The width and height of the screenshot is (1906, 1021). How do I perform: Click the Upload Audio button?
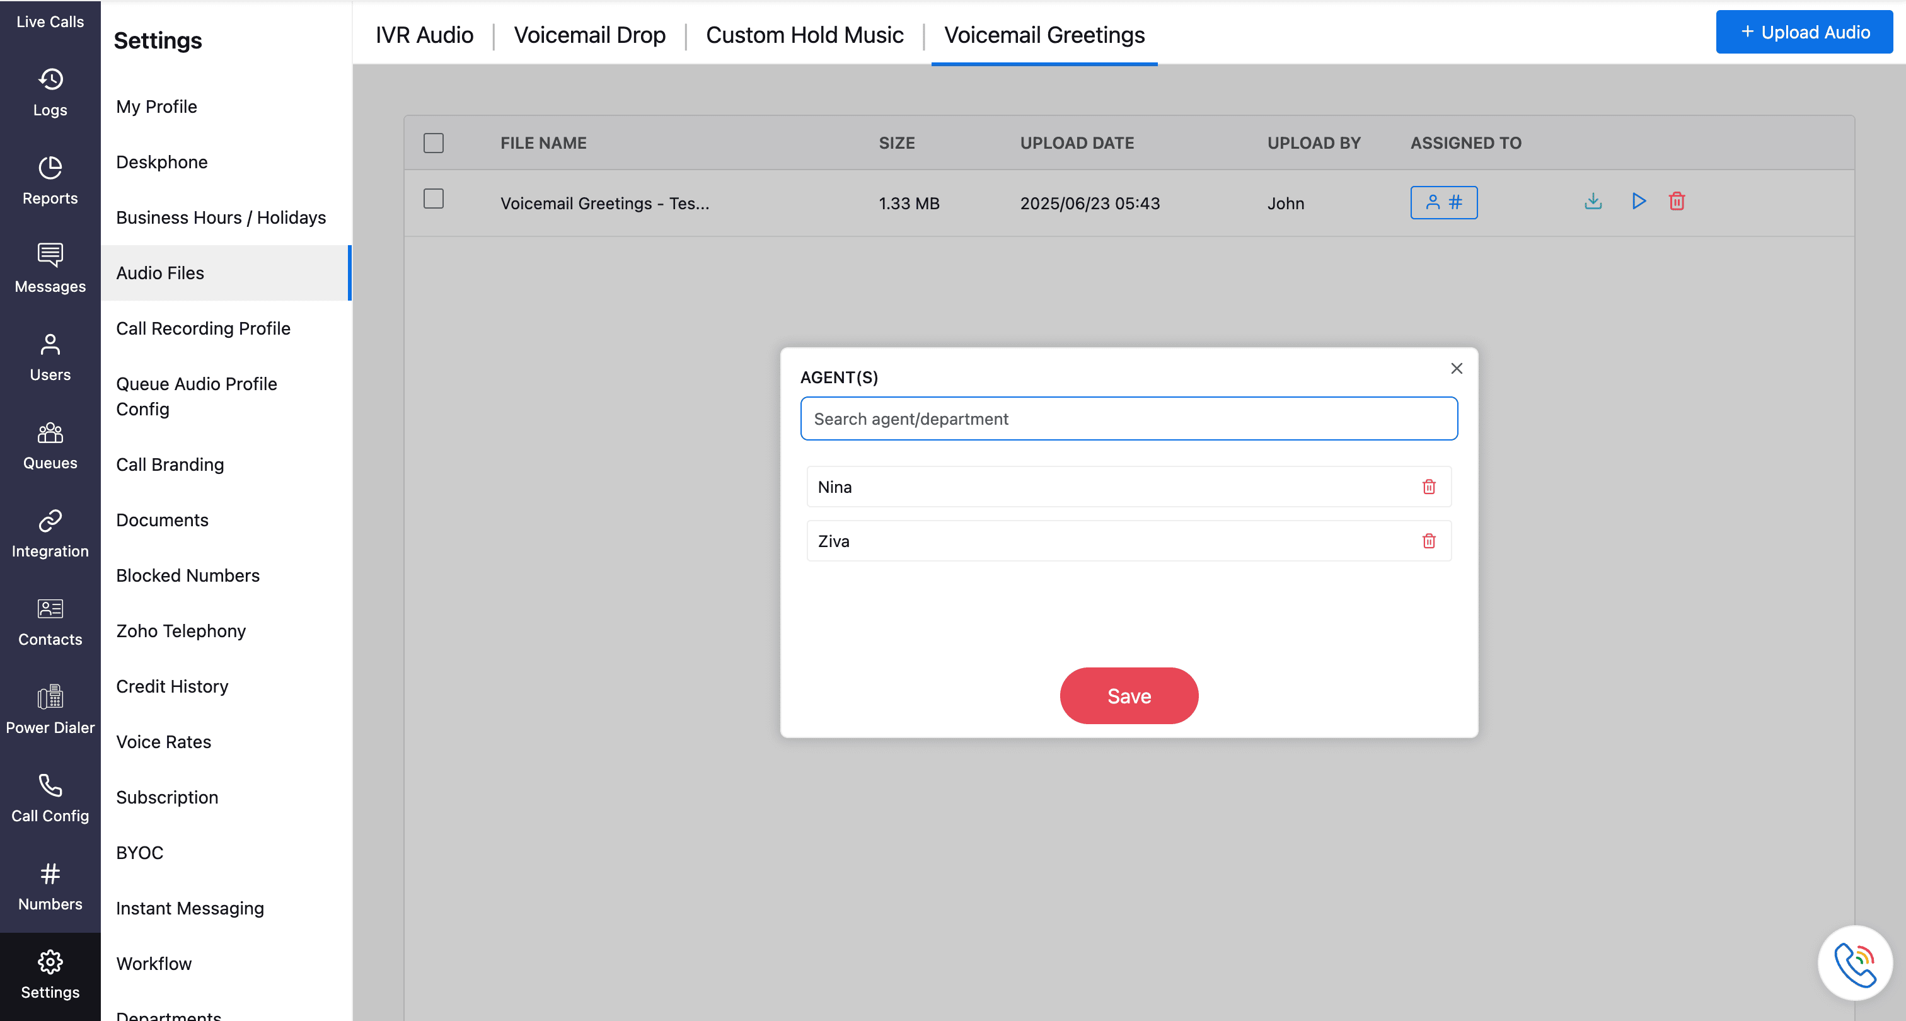(1804, 32)
